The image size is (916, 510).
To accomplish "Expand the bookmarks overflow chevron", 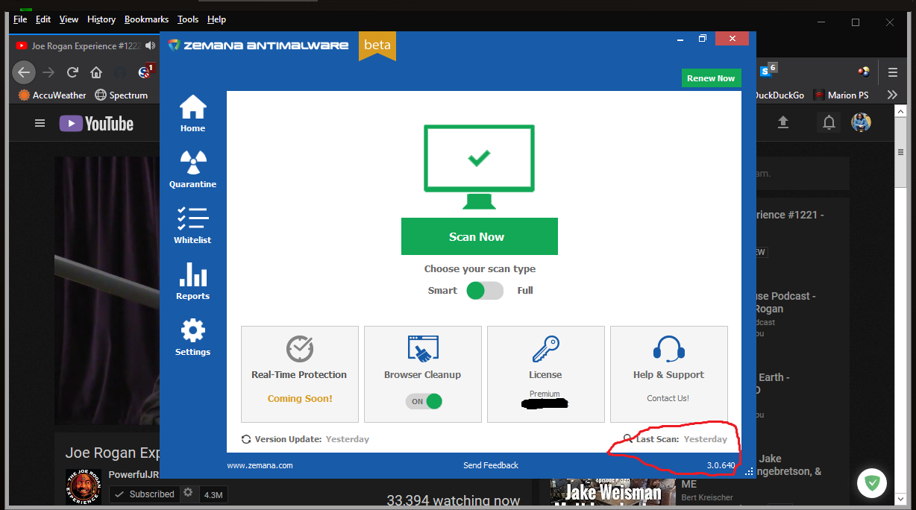I will pyautogui.click(x=892, y=95).
